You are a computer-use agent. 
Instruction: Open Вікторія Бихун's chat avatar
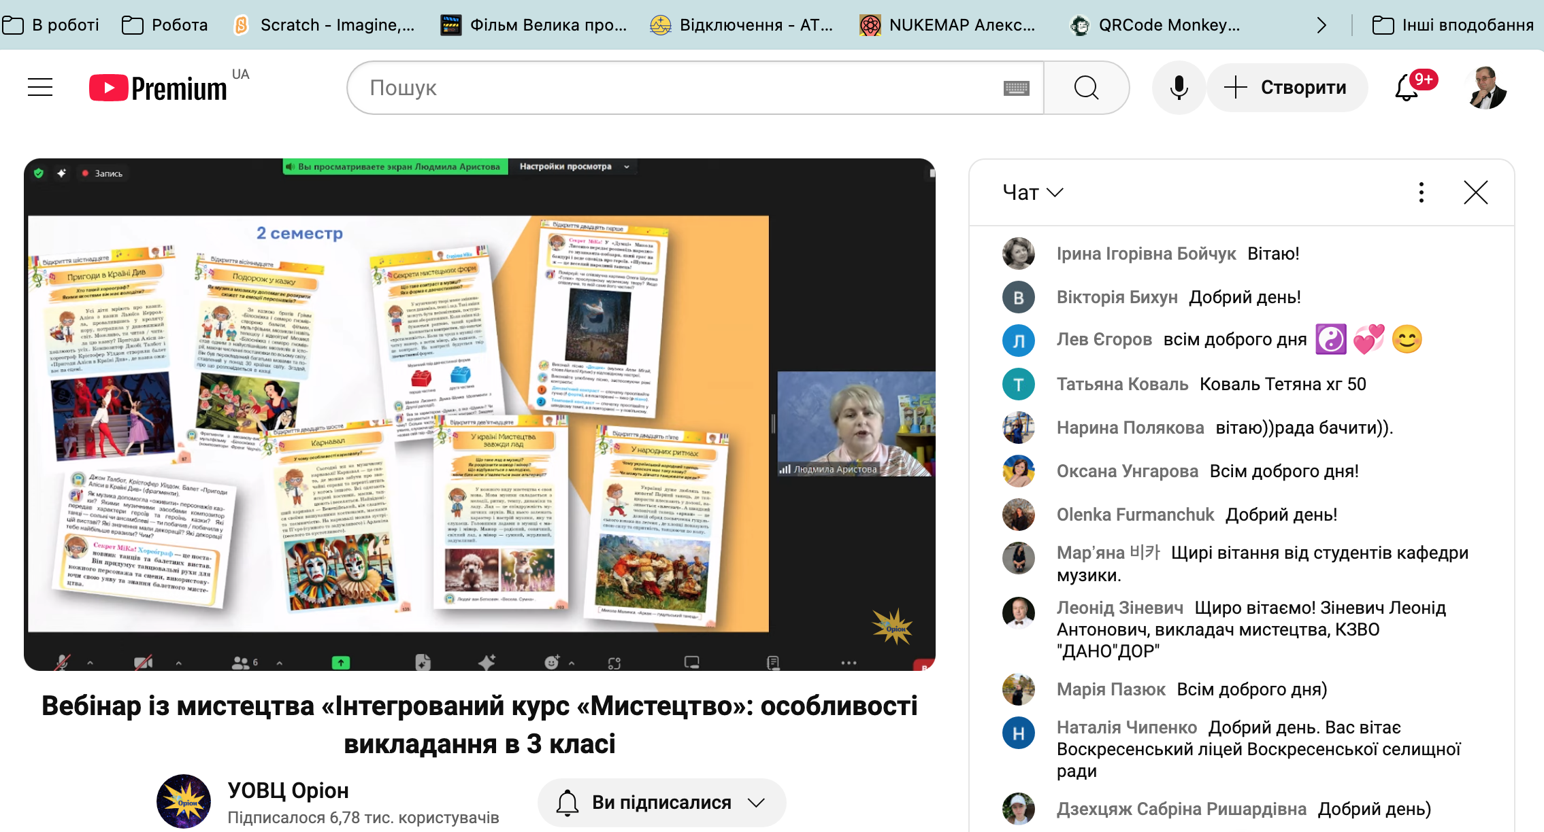pyautogui.click(x=1019, y=297)
